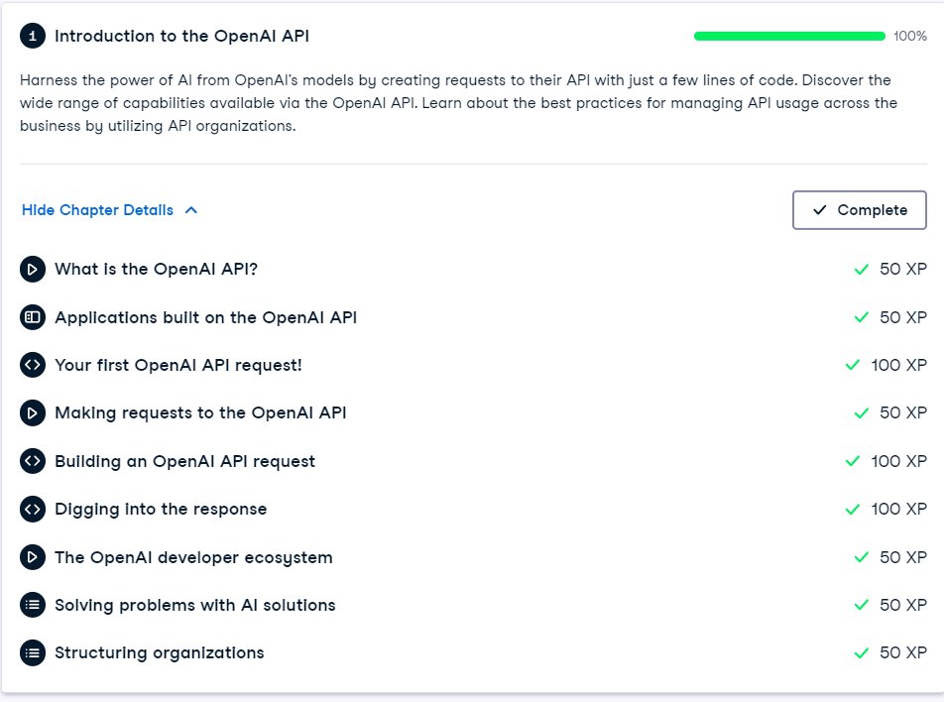The height and width of the screenshot is (702, 944).
Task: Click the Applications built on the OpenAI API icon
Action: [33, 317]
